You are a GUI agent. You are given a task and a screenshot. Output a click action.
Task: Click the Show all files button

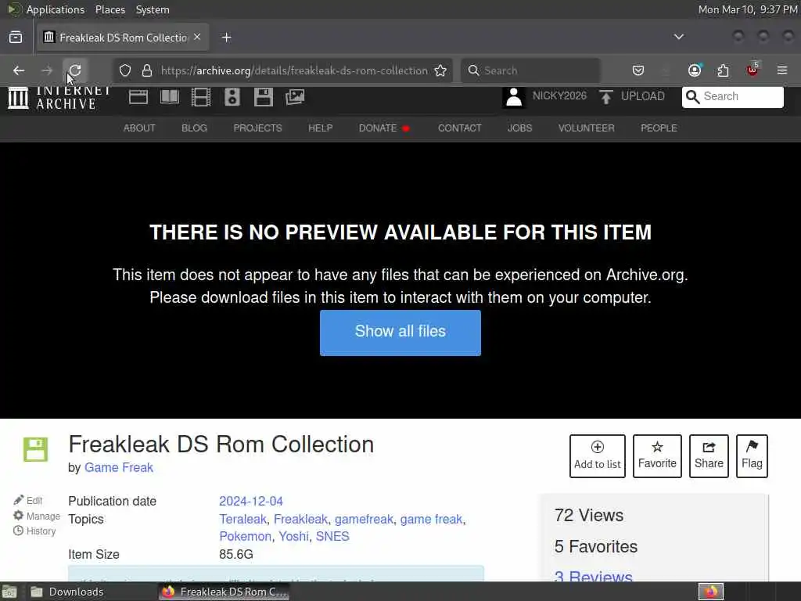pos(400,333)
